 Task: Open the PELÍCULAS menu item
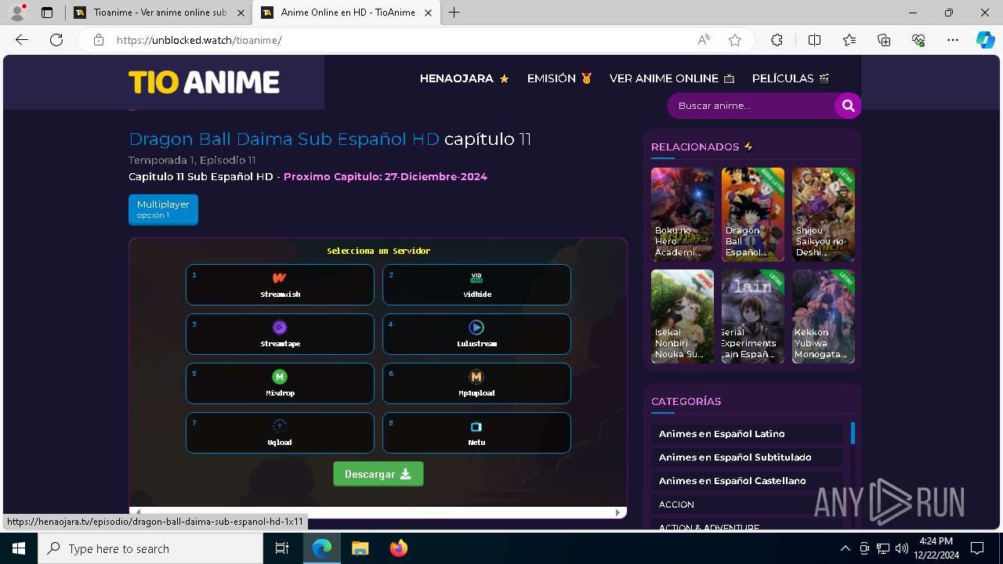(x=791, y=78)
